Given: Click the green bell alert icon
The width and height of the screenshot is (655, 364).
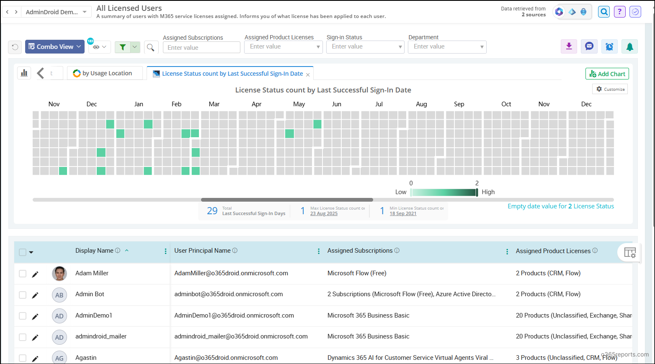Looking at the screenshot, I should (629, 46).
